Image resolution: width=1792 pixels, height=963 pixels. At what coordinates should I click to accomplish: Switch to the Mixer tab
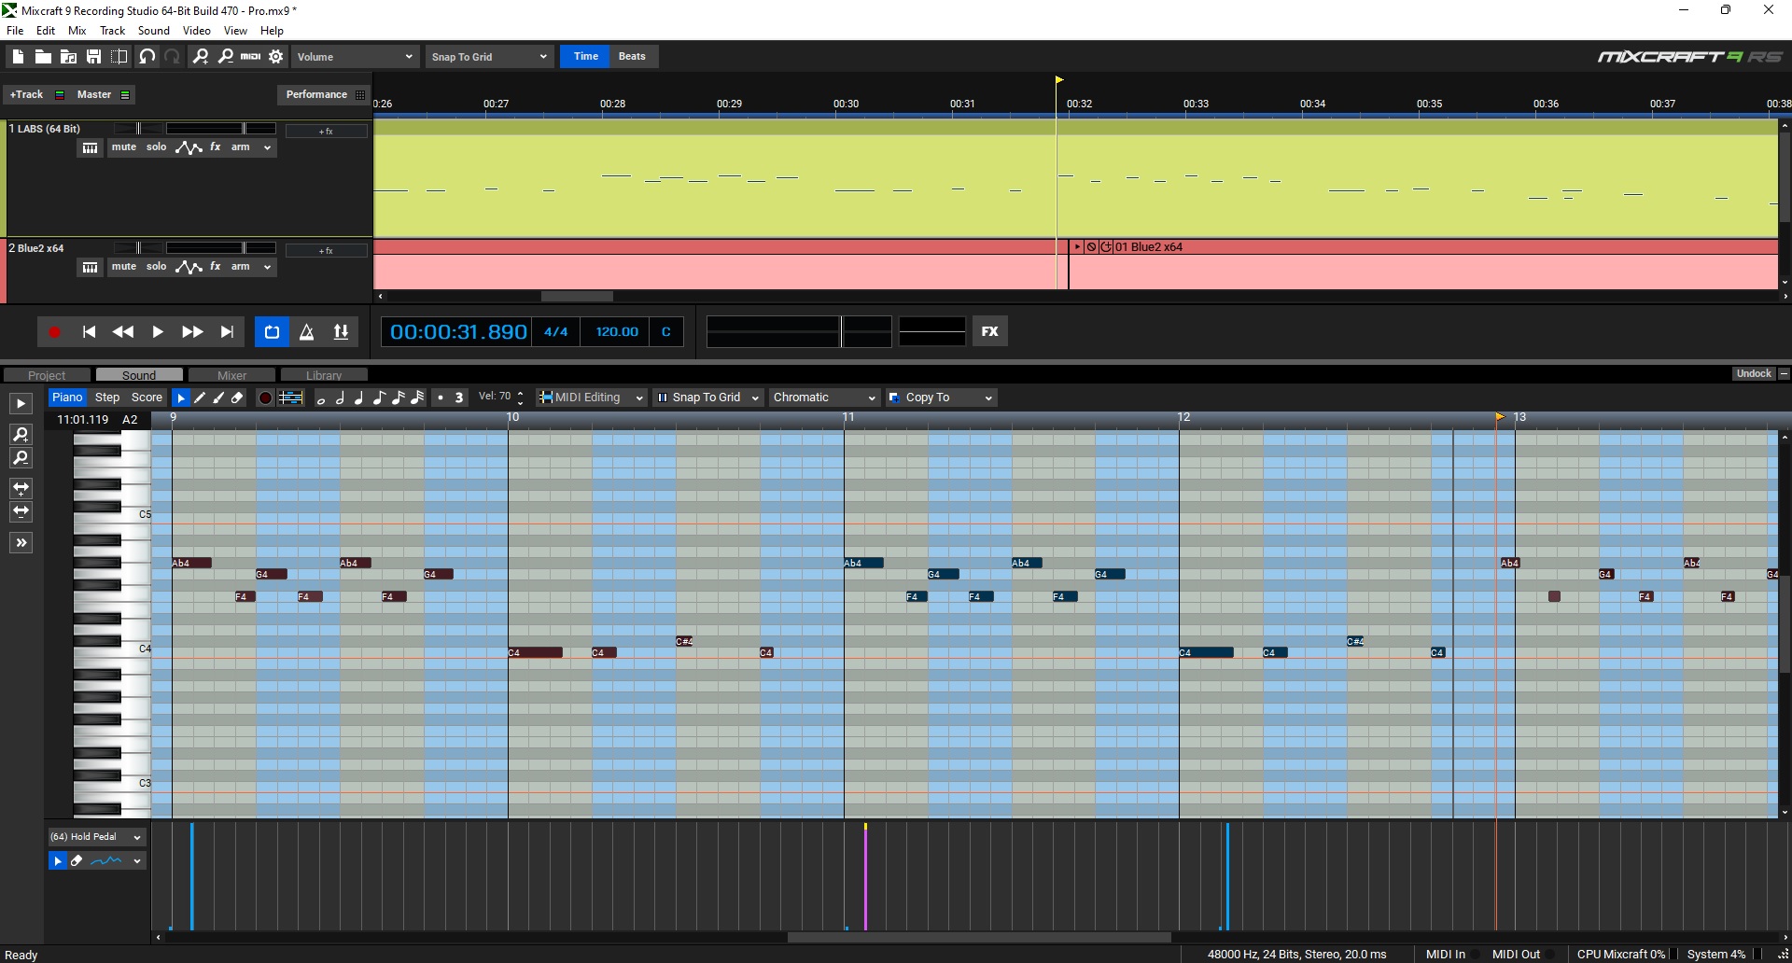231,375
